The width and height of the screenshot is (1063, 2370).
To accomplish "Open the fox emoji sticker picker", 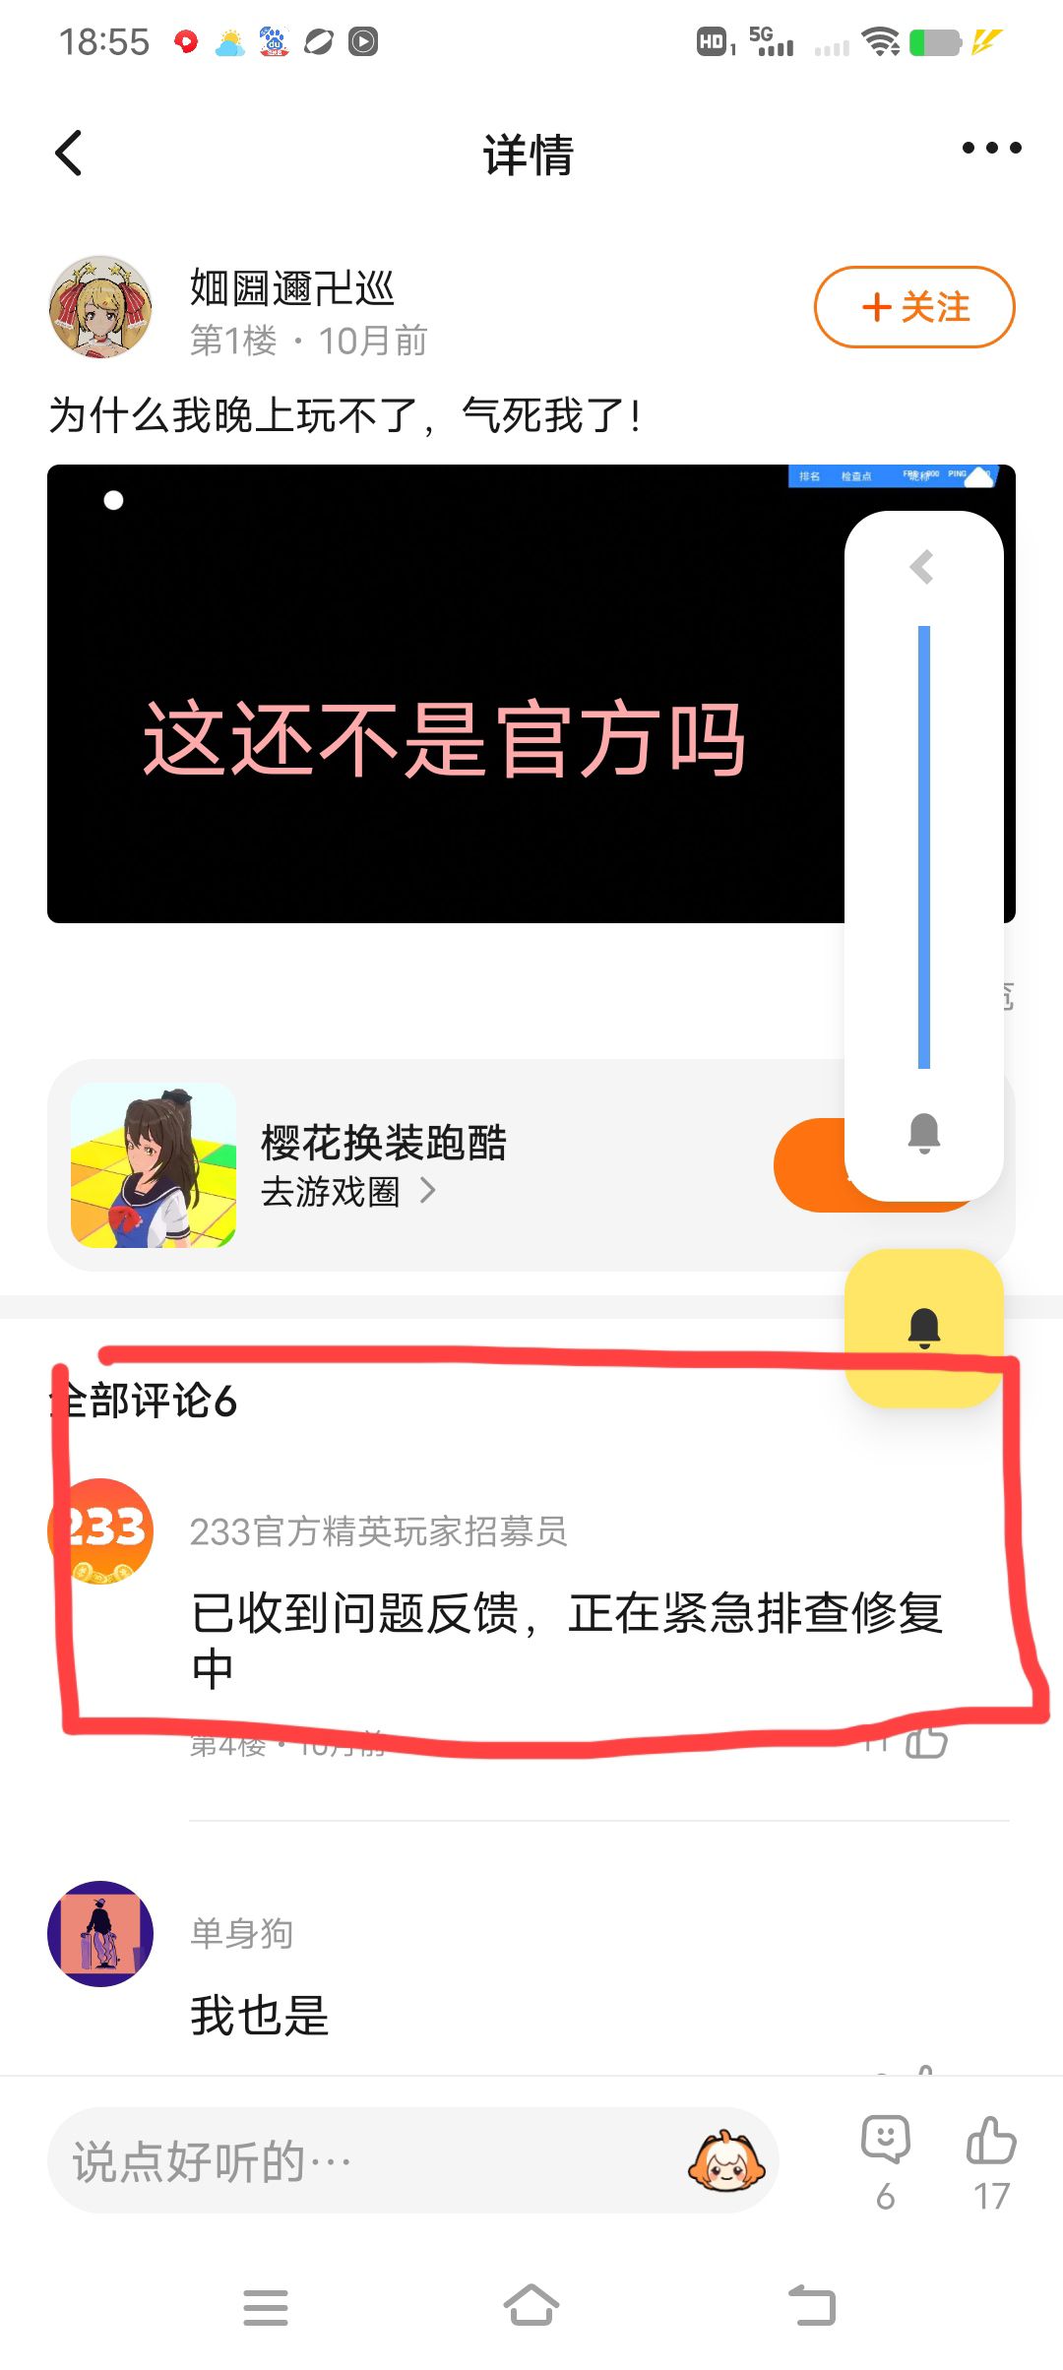I will coord(726,2160).
